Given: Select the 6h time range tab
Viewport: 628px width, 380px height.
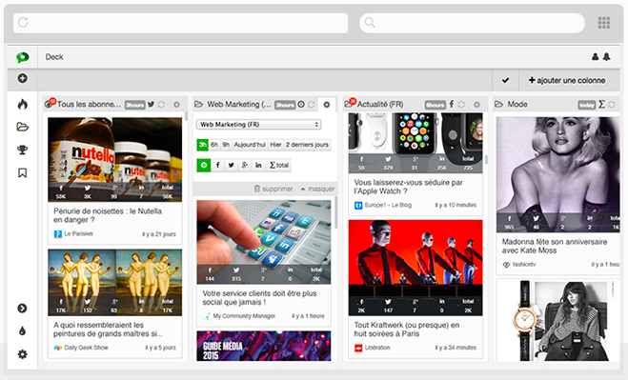Looking at the screenshot, I should click(x=214, y=145).
